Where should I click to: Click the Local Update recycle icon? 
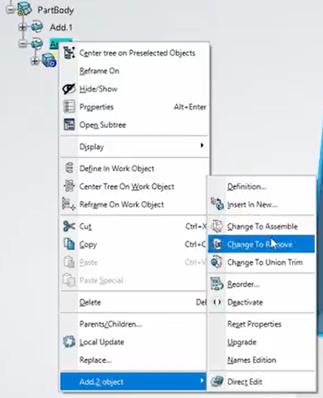click(x=69, y=342)
